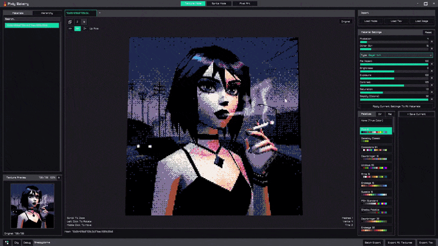Select the Dawnbringer 16 palette
The image size is (438, 246).
(376, 157)
